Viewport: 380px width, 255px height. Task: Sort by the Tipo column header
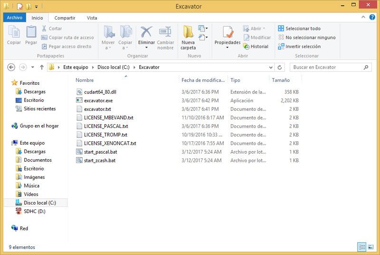click(x=235, y=80)
